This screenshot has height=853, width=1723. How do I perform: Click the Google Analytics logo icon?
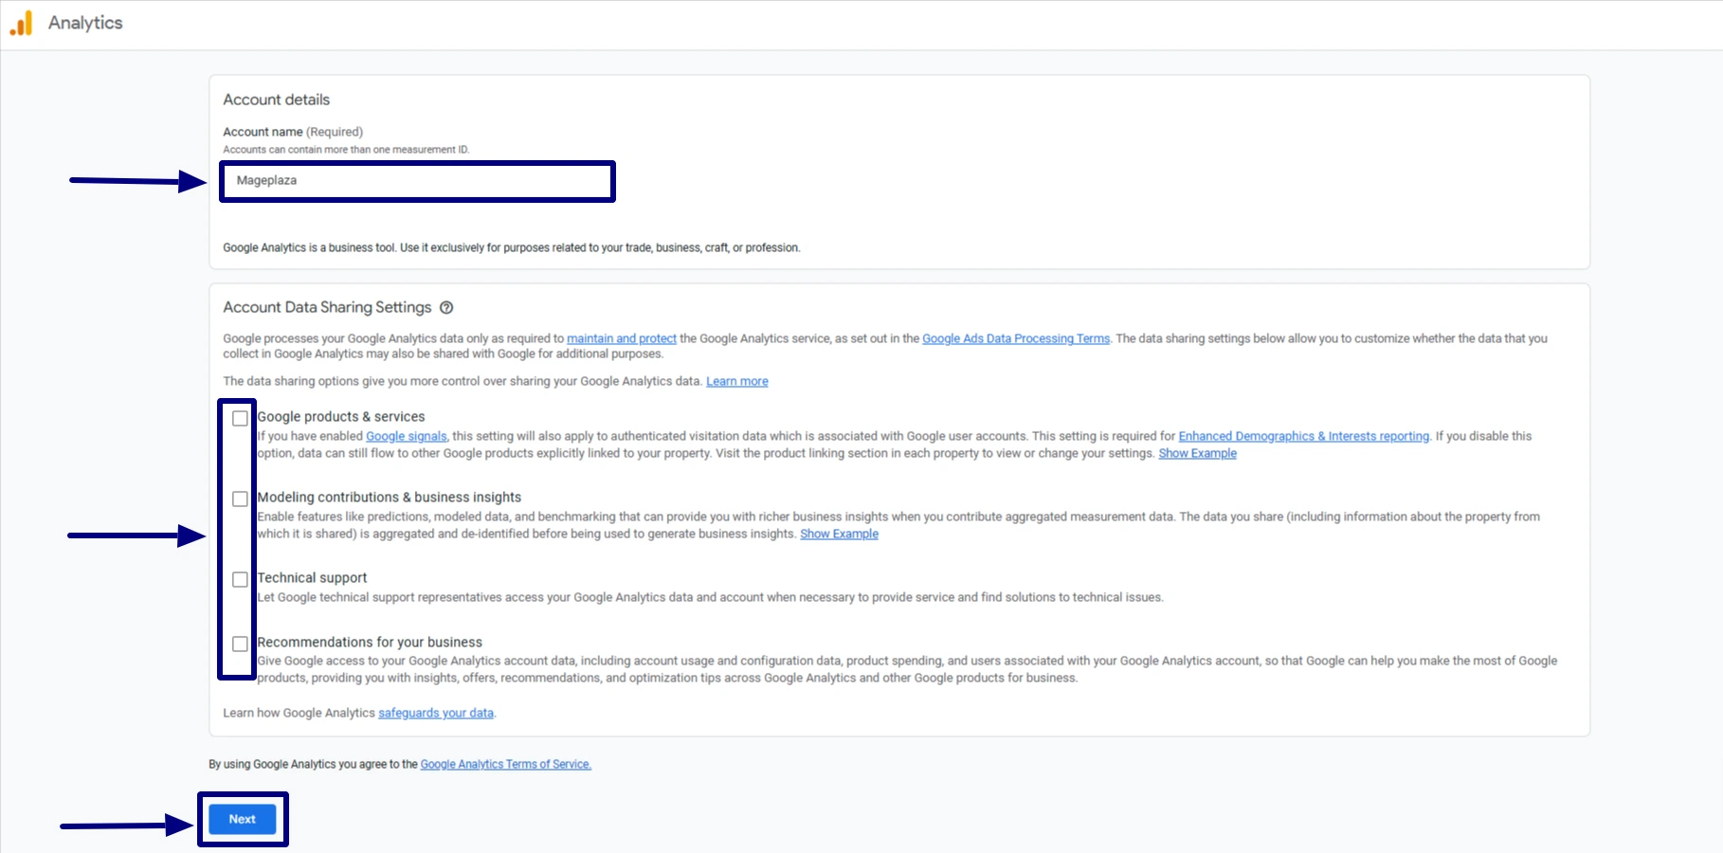[x=21, y=23]
